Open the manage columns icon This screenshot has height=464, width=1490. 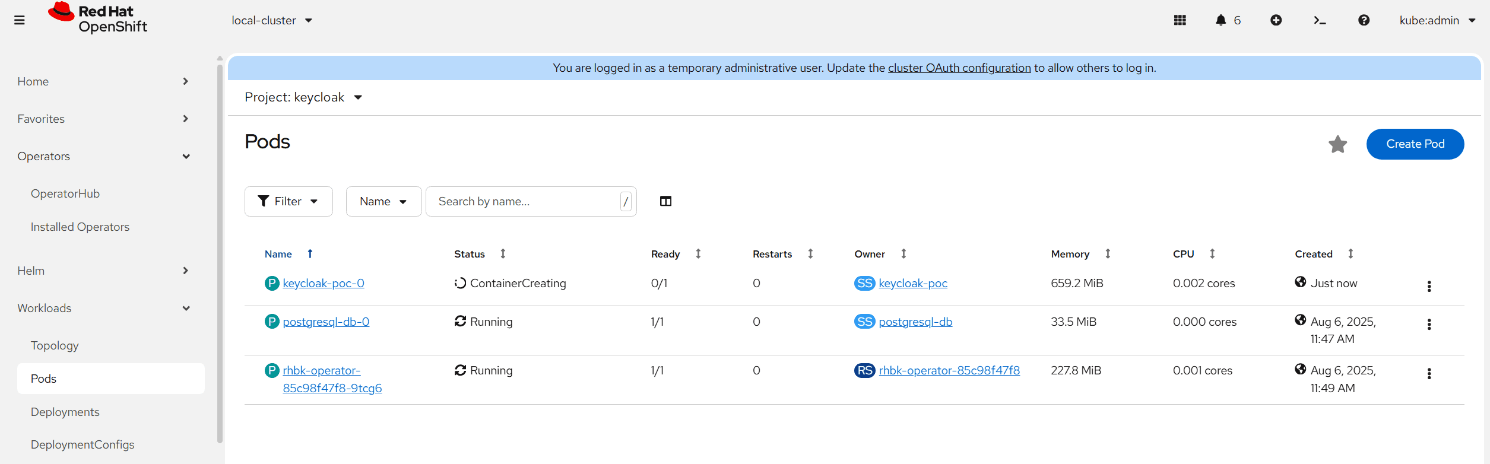[666, 201]
